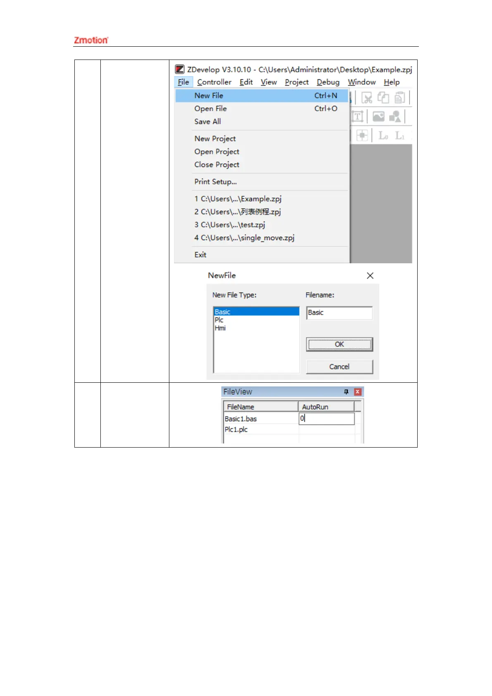Close the FileView panel
492x696 pixels.
click(358, 392)
